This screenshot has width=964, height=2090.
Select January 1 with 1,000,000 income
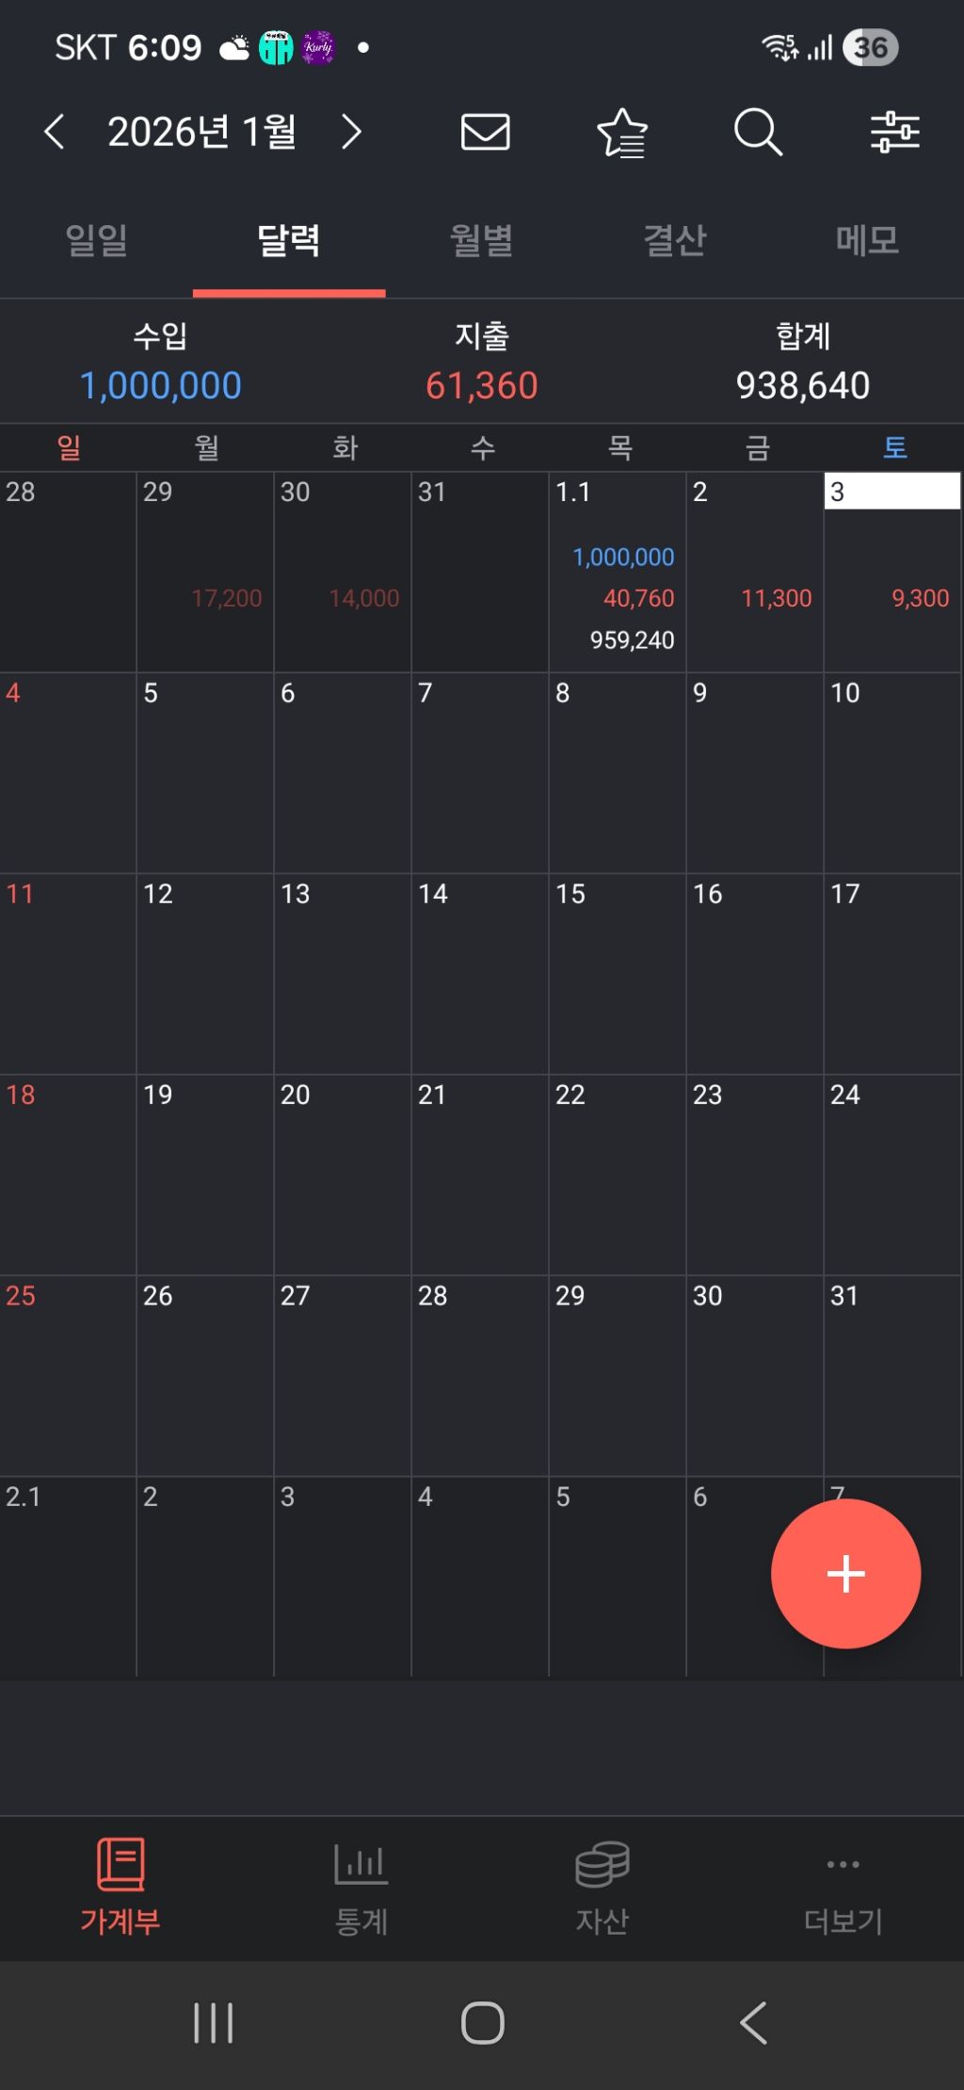tap(618, 572)
